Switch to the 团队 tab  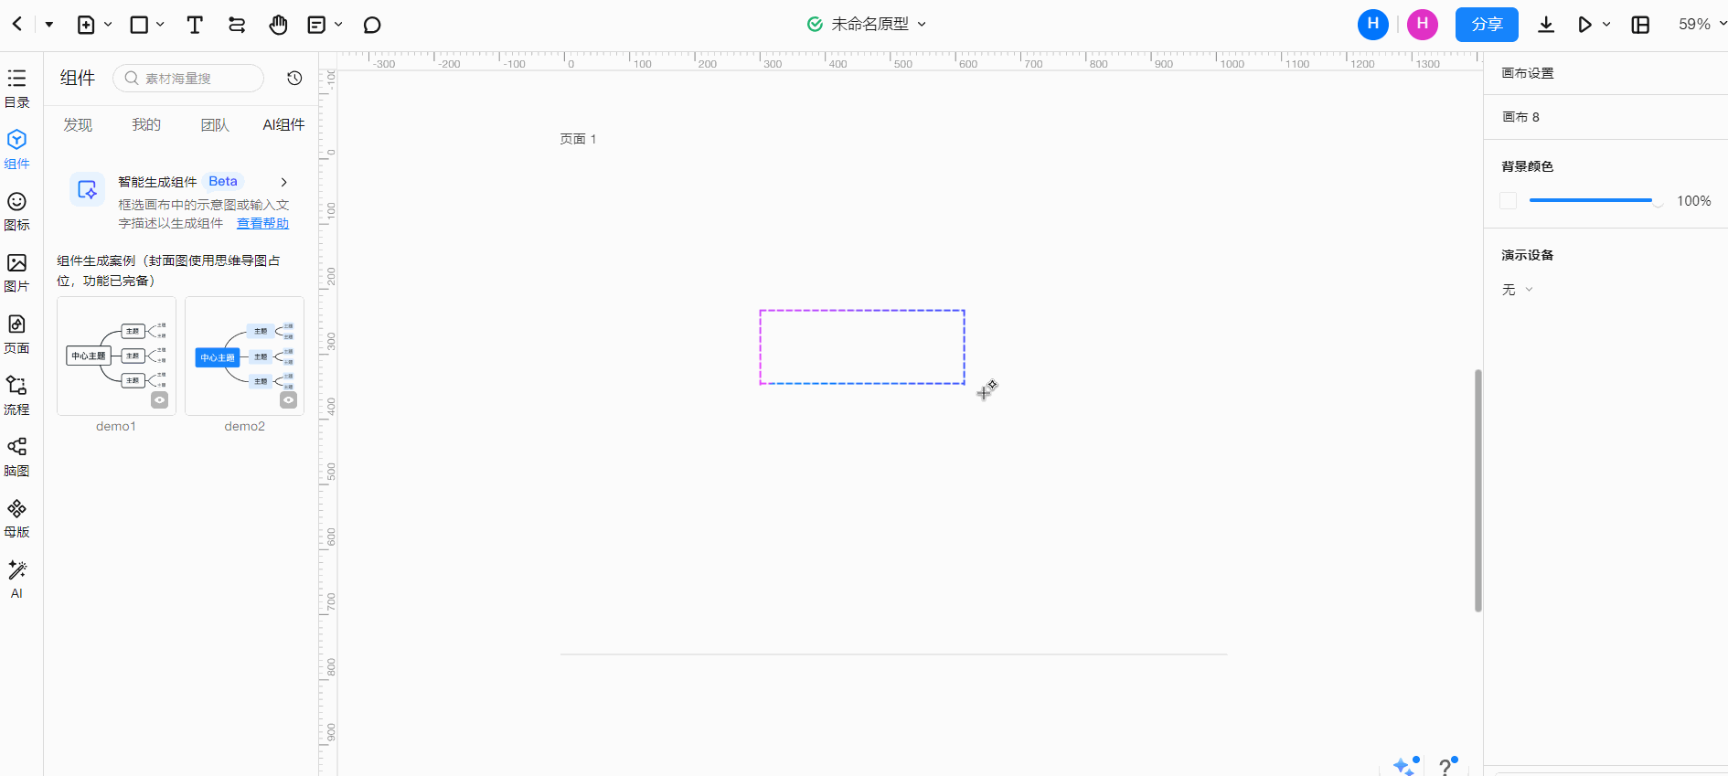(215, 125)
